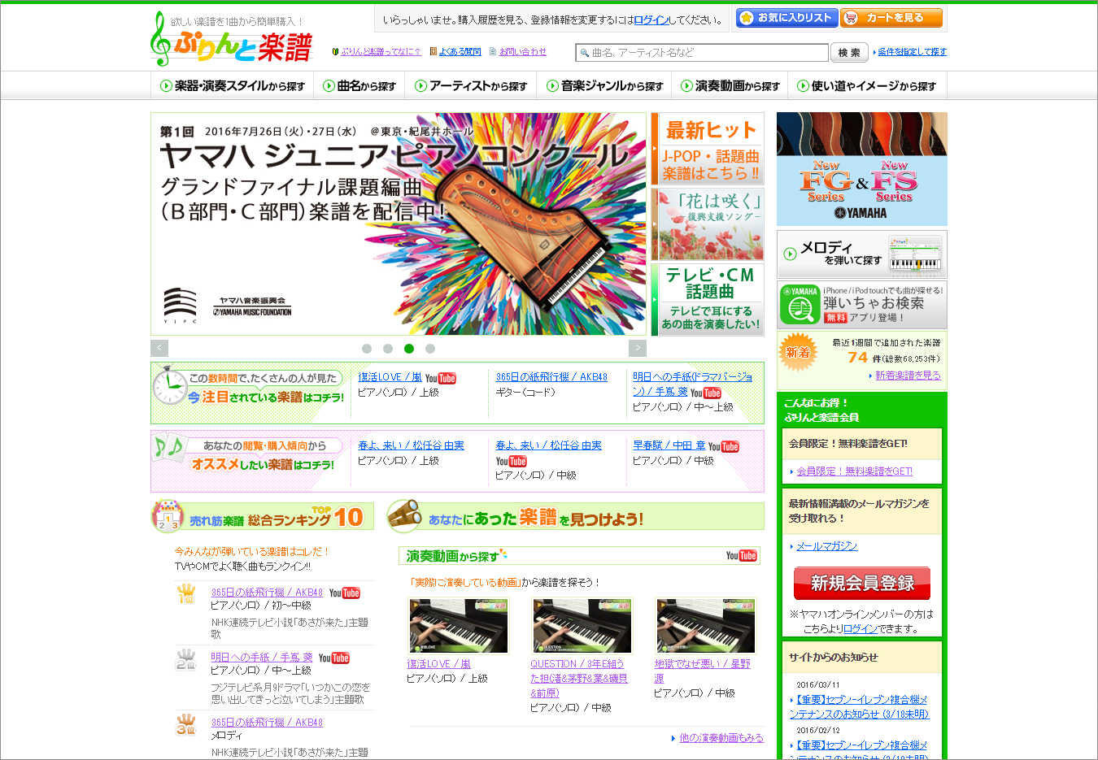Click the magnifier icon in the search bar

(x=586, y=52)
